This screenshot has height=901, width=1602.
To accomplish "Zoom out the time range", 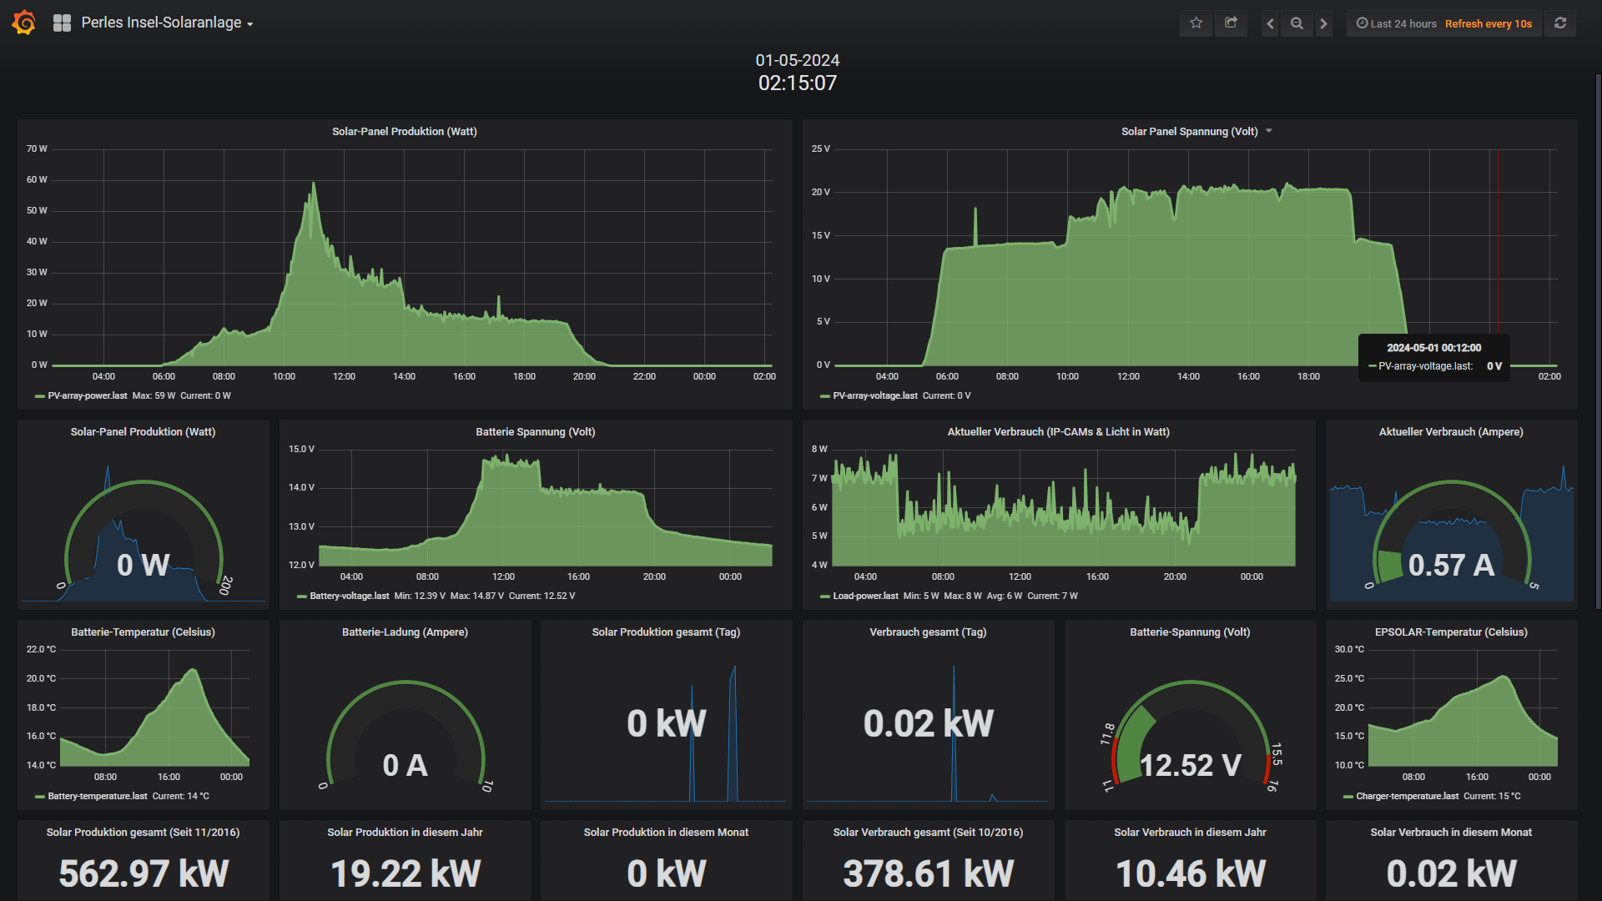I will tap(1297, 23).
